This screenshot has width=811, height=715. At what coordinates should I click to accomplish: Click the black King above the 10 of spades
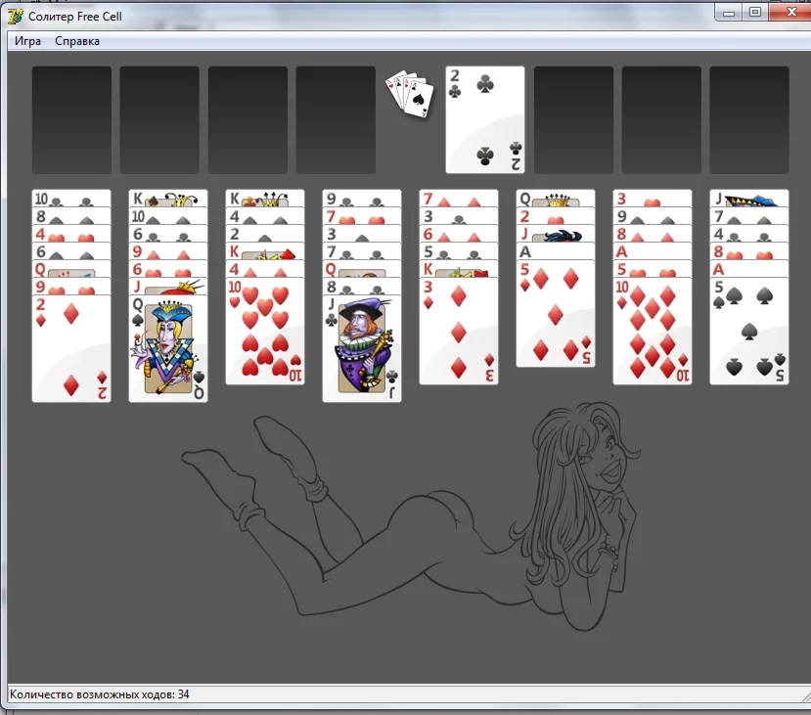tap(168, 199)
